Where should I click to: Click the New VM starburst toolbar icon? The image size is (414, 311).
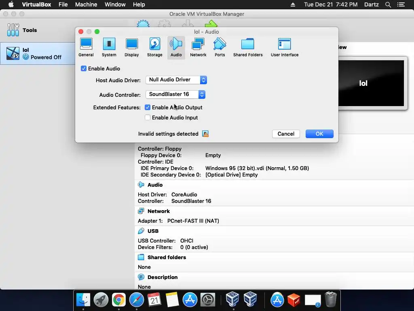click(x=143, y=24)
